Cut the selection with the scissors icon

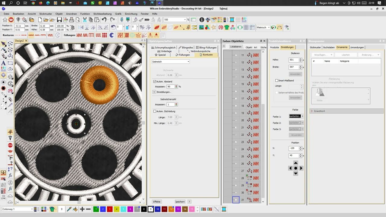coord(85,20)
